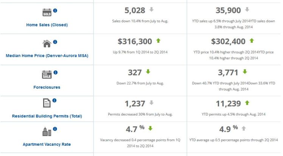The width and height of the screenshot is (283, 156).
Task: Open Residential Building Permits (Total) link
Action: coord(46,116)
